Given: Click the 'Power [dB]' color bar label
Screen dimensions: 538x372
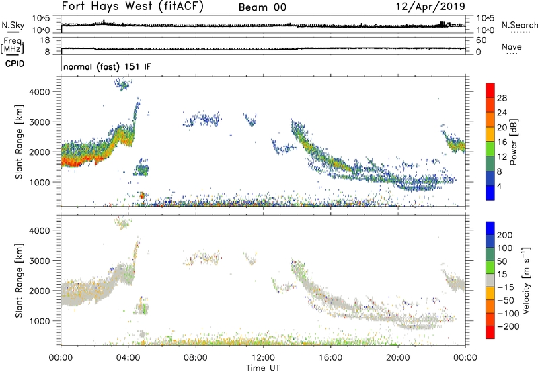Looking at the screenshot, I should tap(513, 142).
